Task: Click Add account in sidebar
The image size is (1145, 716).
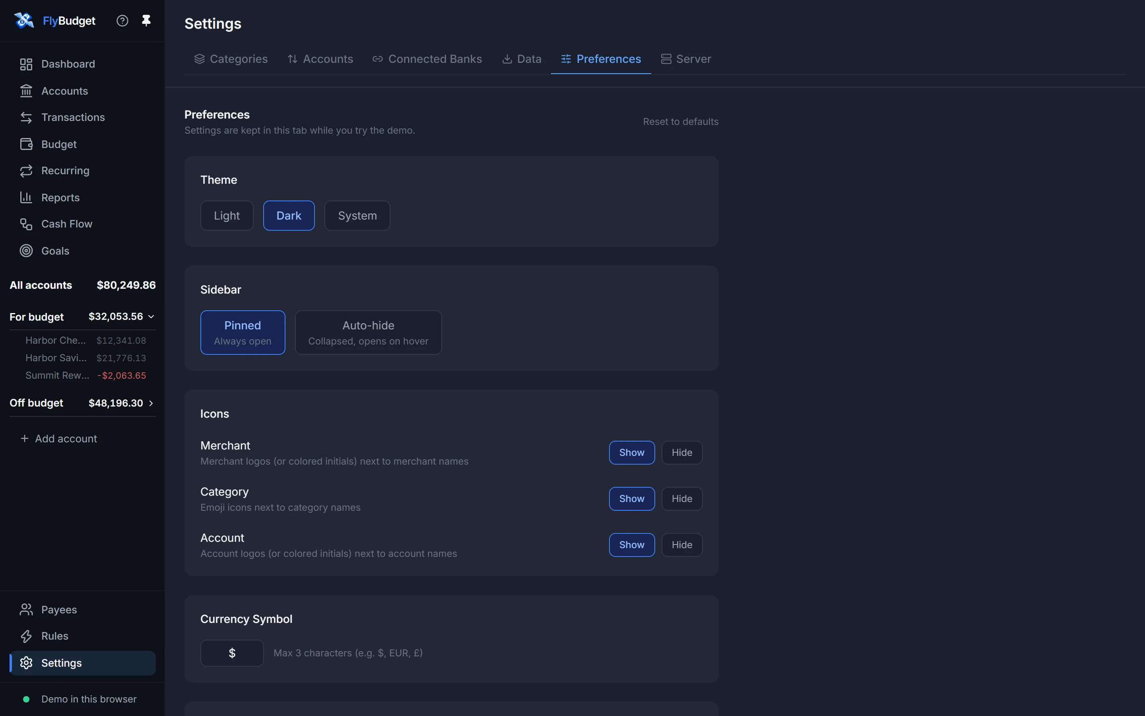Action: [59, 438]
